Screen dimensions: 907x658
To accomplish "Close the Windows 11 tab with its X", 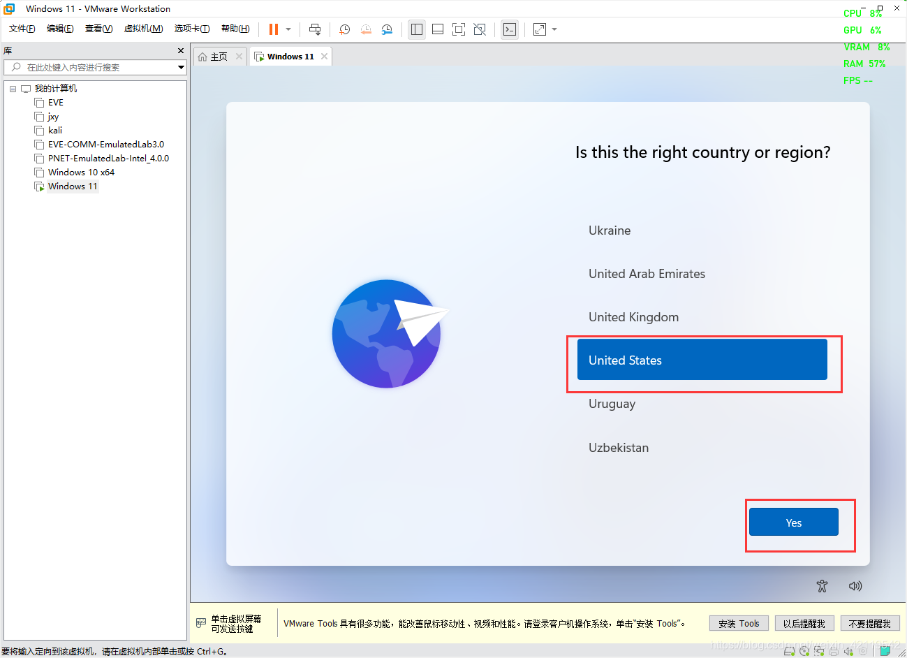I will pos(324,57).
